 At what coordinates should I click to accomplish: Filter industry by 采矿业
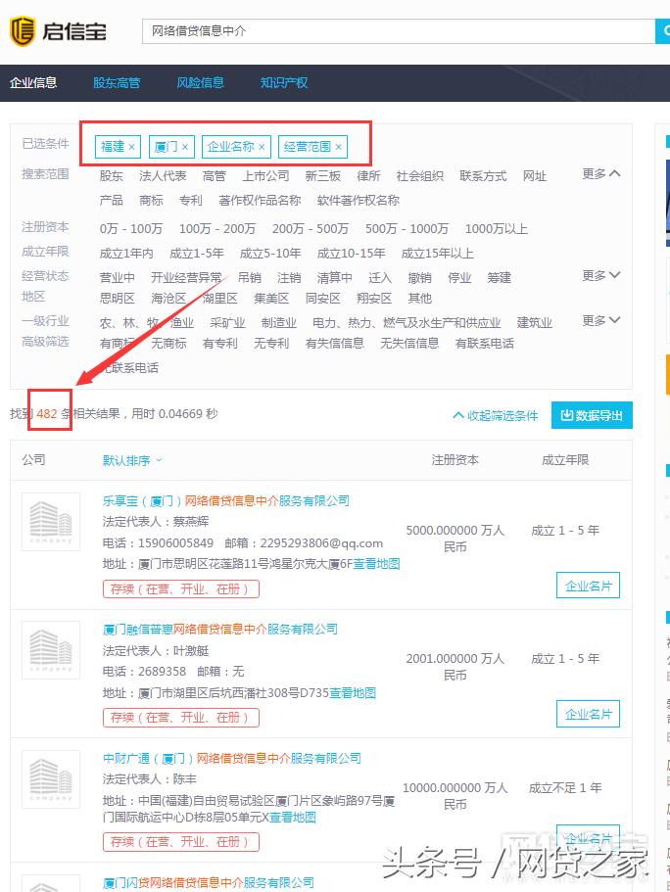point(227,322)
